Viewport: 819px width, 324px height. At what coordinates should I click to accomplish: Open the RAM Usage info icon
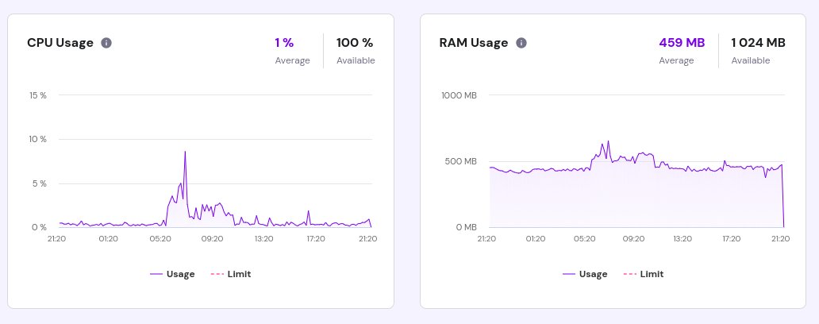tap(521, 43)
